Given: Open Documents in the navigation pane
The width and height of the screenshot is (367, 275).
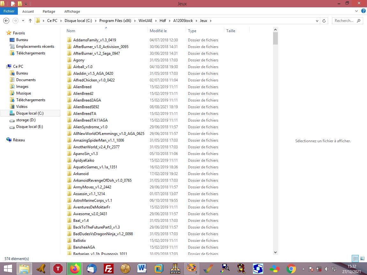Looking at the screenshot, I should pos(26,80).
